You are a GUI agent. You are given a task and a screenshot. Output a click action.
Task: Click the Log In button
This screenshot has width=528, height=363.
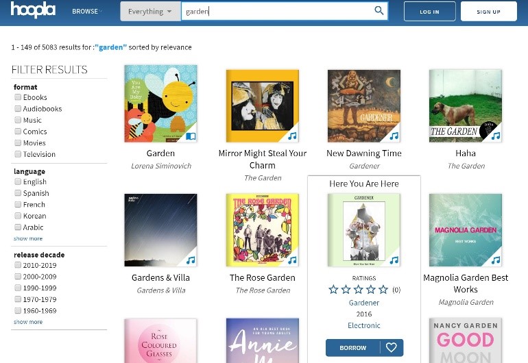point(429,12)
